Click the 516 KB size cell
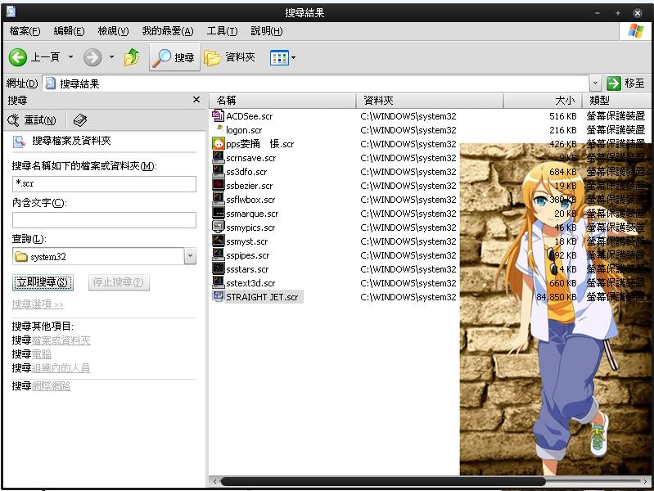Image resolution: width=654 pixels, height=491 pixels. tap(562, 116)
